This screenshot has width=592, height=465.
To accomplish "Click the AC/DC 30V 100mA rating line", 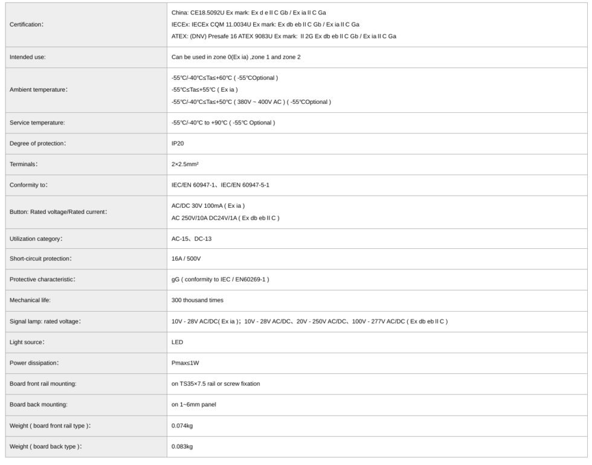I will point(208,206).
